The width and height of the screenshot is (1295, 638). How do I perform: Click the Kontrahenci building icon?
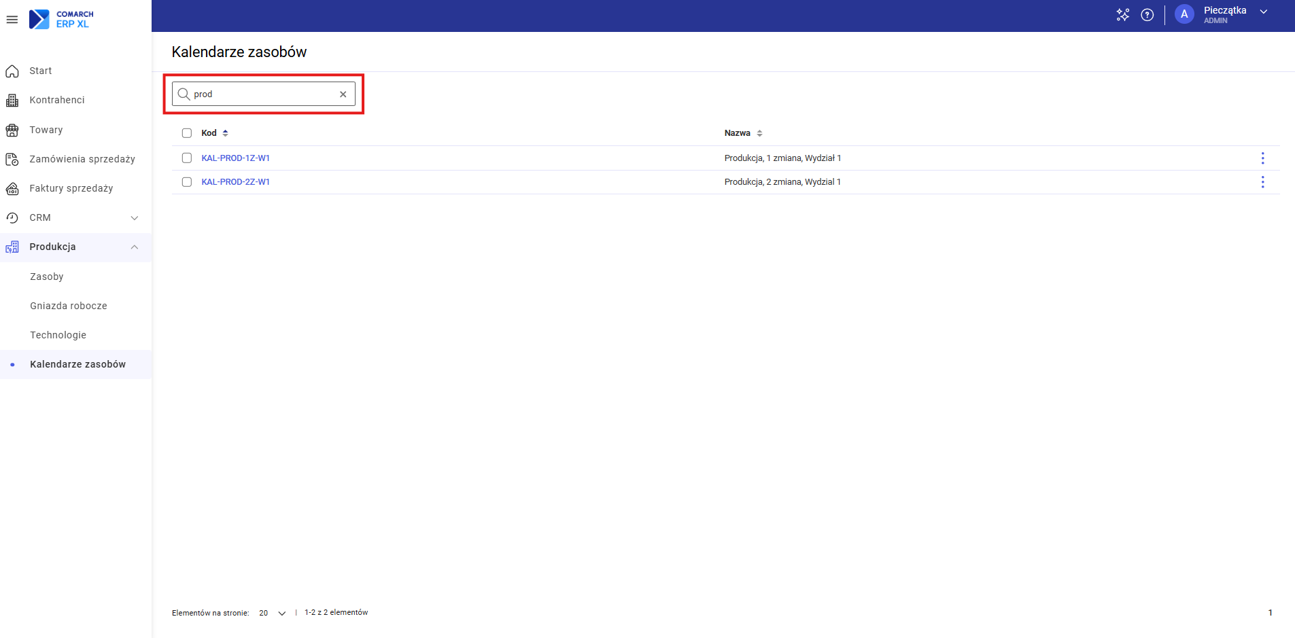[x=12, y=101]
